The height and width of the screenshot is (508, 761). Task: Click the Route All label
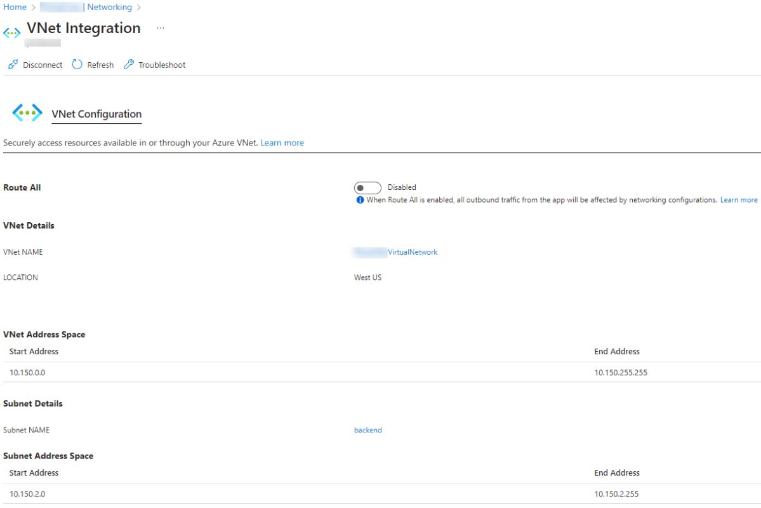click(x=22, y=187)
